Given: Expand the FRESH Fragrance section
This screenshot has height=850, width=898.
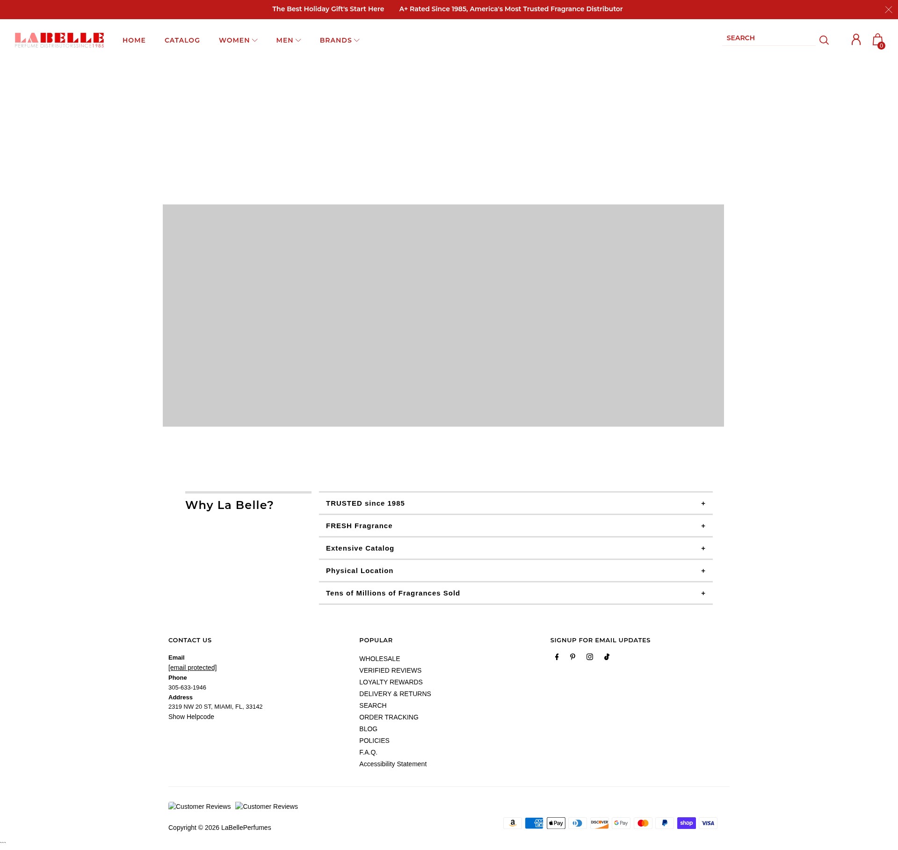Looking at the screenshot, I should (x=516, y=526).
